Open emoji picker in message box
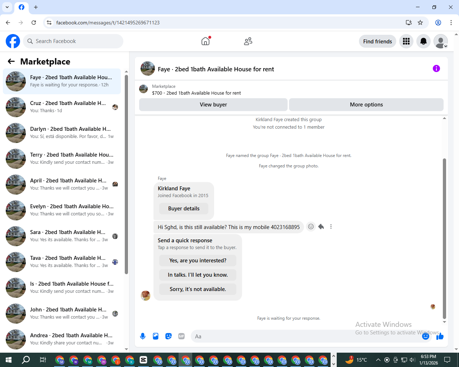This screenshot has width=459, height=367. click(x=426, y=336)
